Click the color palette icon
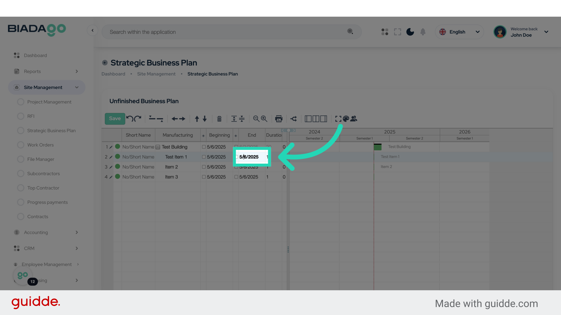561x315 pixels. [346, 119]
